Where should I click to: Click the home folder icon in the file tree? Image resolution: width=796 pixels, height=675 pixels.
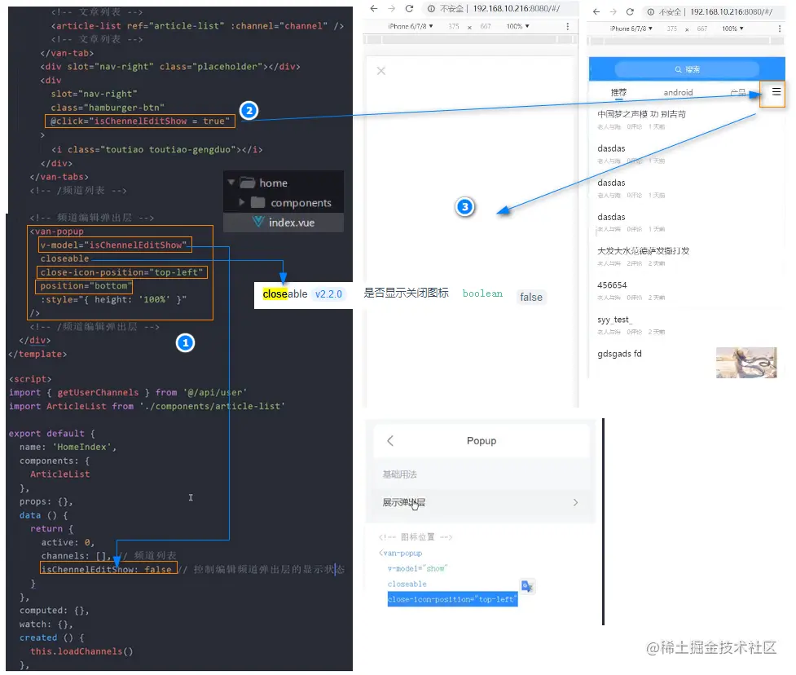pos(247,183)
